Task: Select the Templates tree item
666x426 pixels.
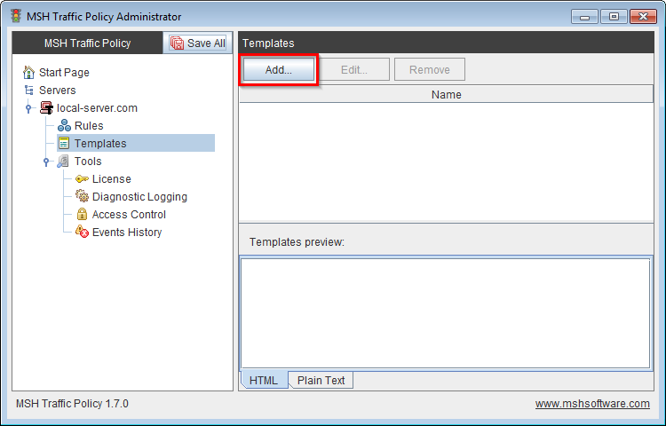Action: tap(136, 144)
